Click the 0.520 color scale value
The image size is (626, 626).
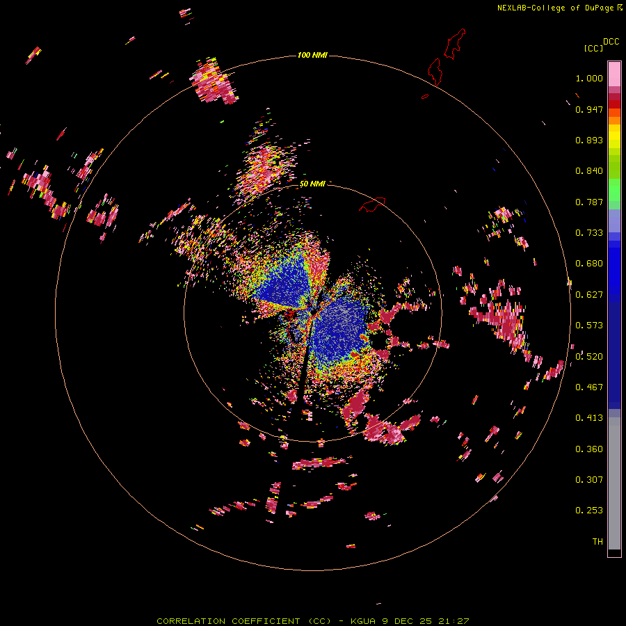tap(589, 356)
